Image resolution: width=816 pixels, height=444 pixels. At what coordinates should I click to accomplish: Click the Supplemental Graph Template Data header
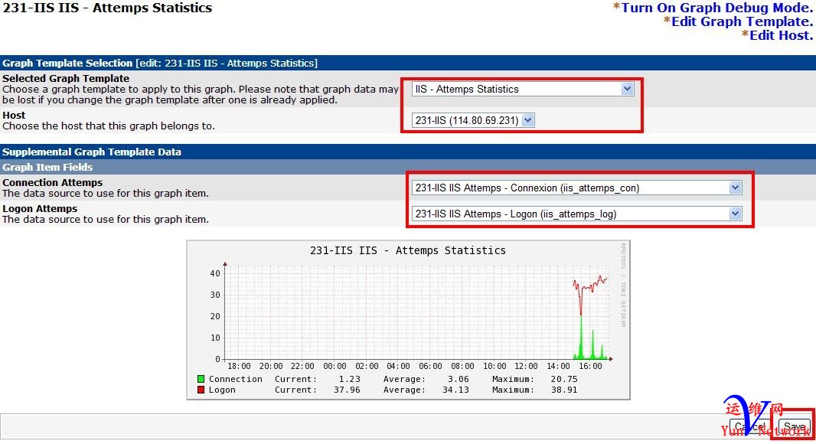(92, 152)
